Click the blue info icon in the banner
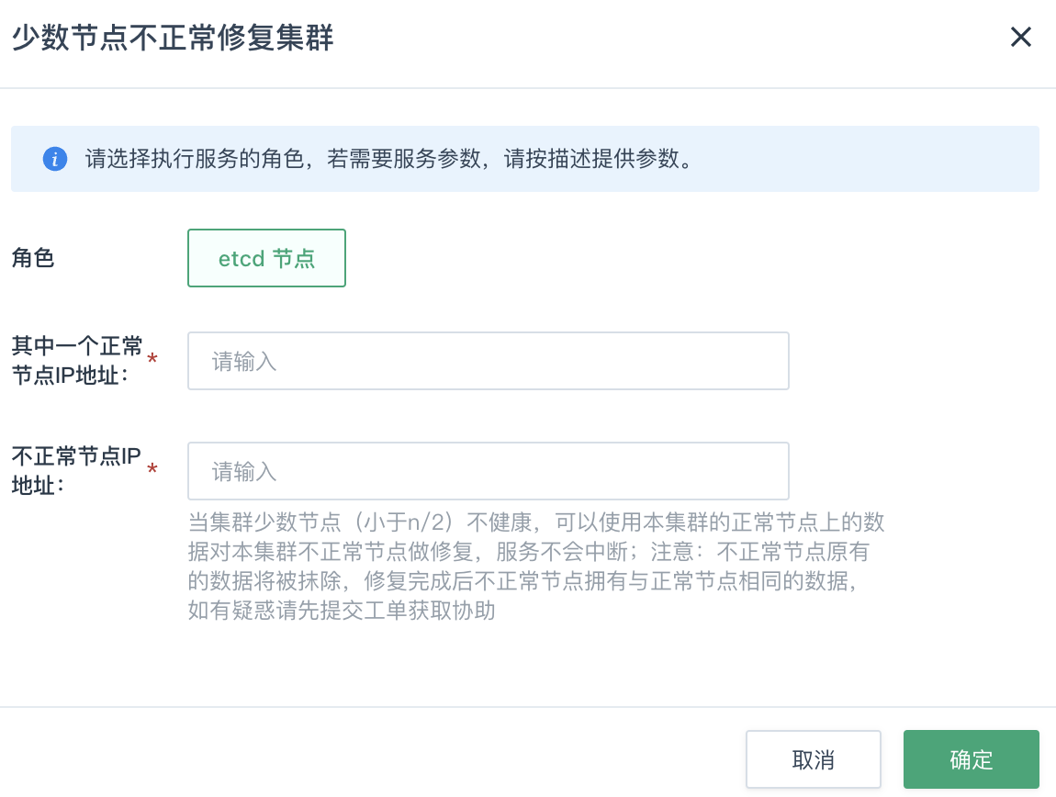1056x797 pixels. [55, 159]
